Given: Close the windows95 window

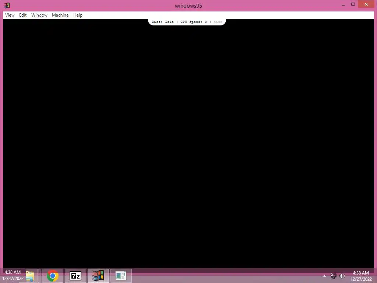Looking at the screenshot, I should point(366,4).
